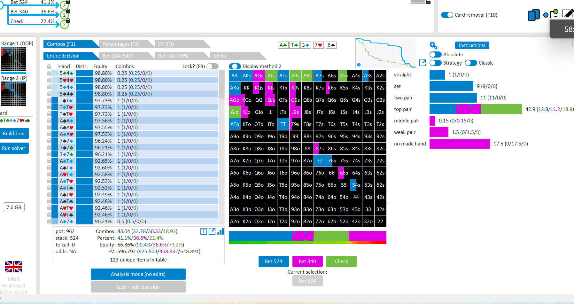Select the Entire decision tab
574x304 pixels.
coord(71,56)
